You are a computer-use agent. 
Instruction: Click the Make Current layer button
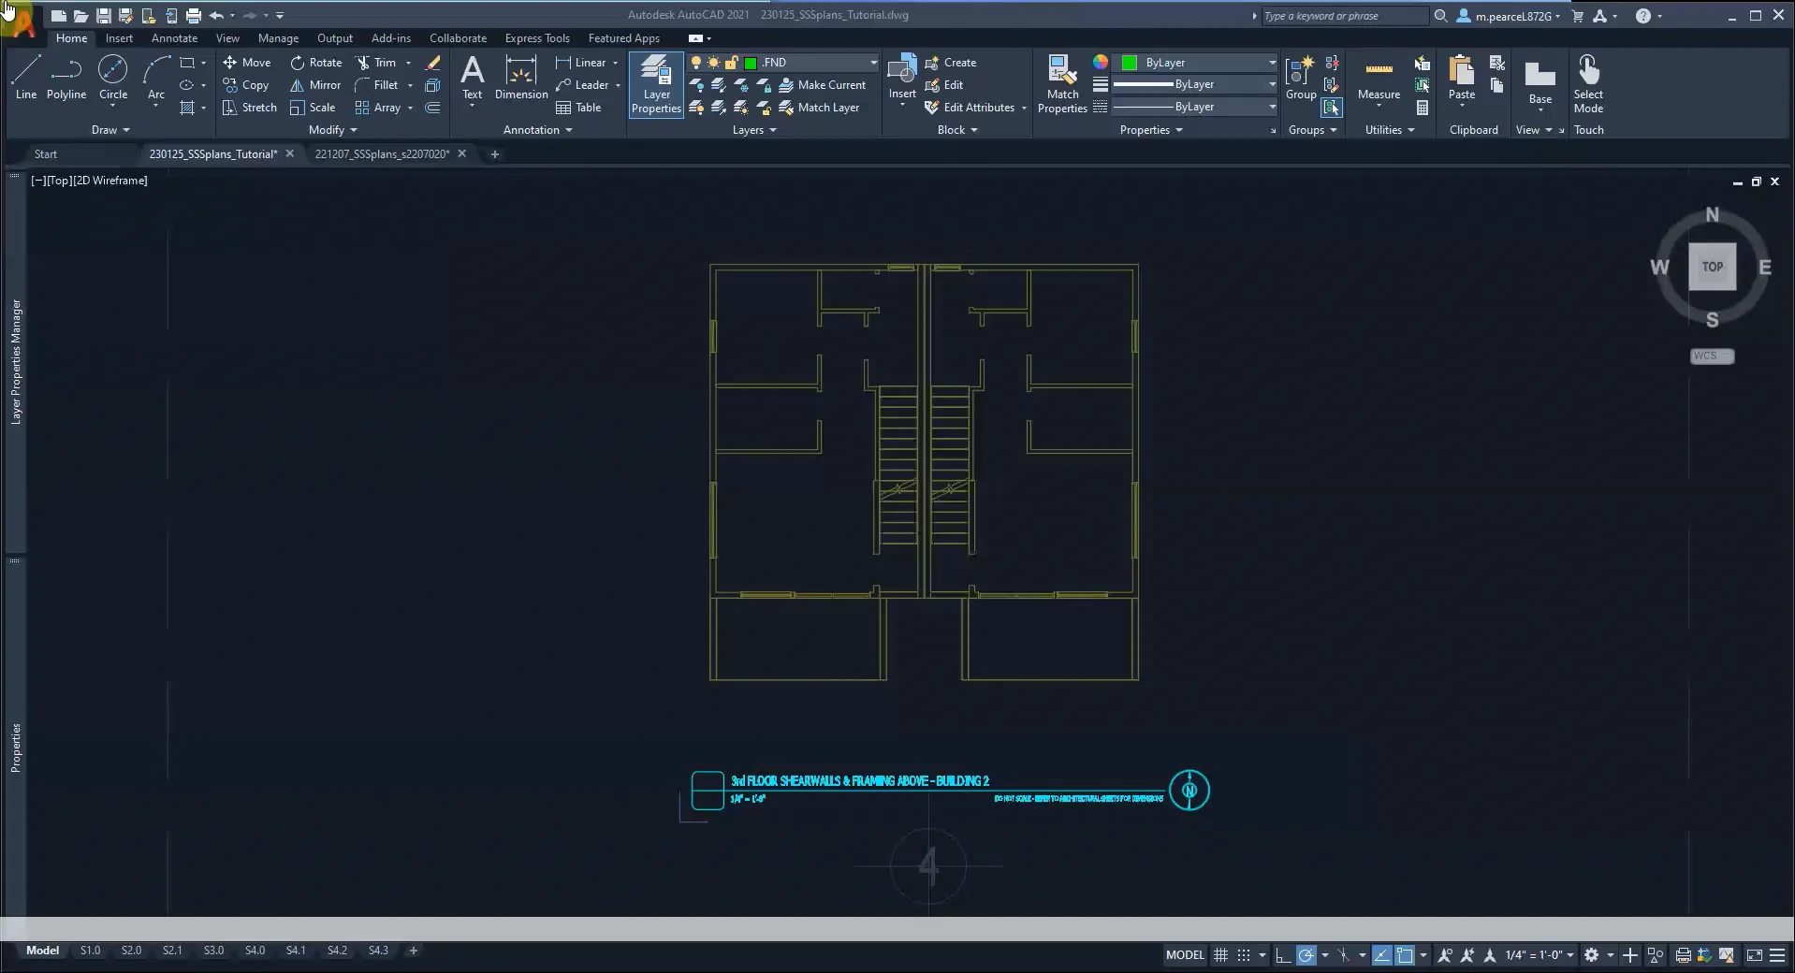822,85
